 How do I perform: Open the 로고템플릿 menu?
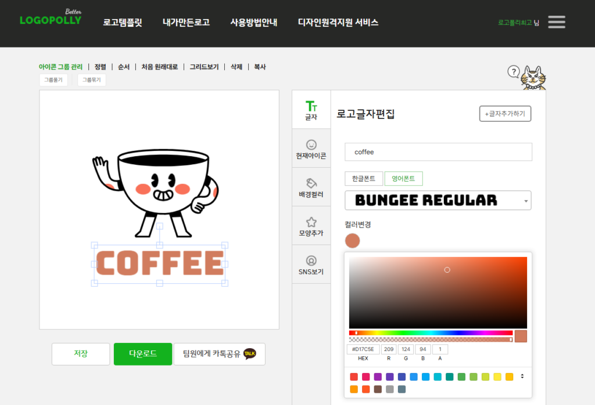point(123,23)
